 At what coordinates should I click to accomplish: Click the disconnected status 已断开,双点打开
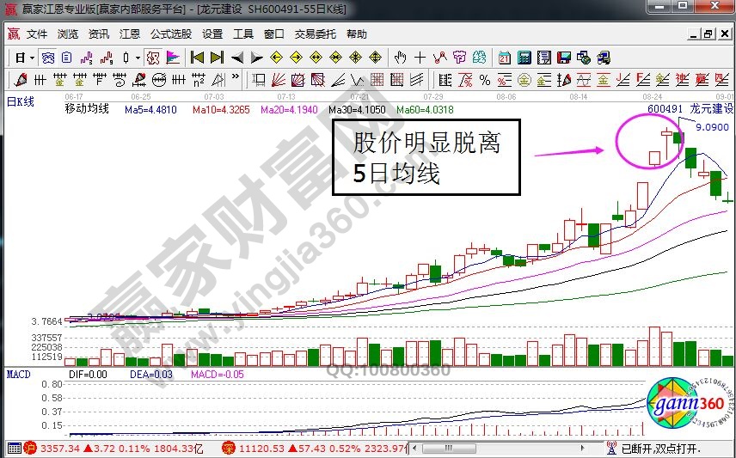point(653,449)
